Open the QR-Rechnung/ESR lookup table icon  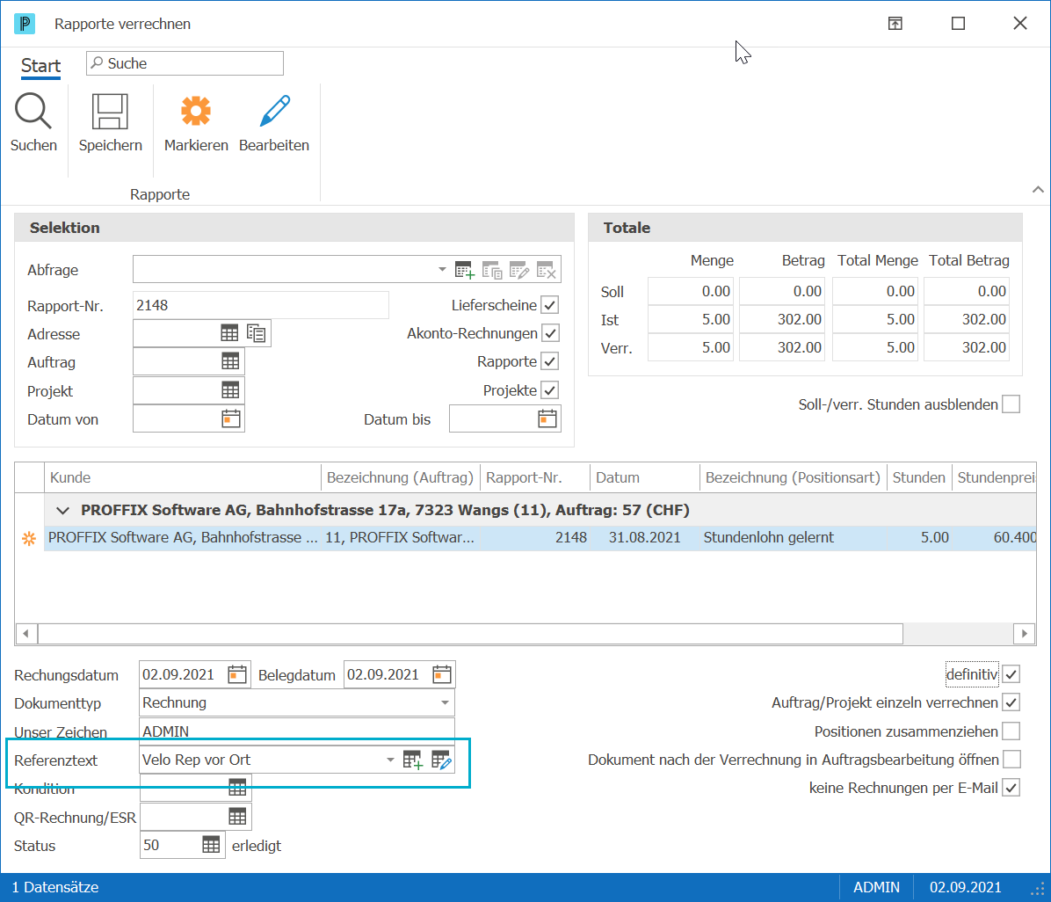[237, 817]
